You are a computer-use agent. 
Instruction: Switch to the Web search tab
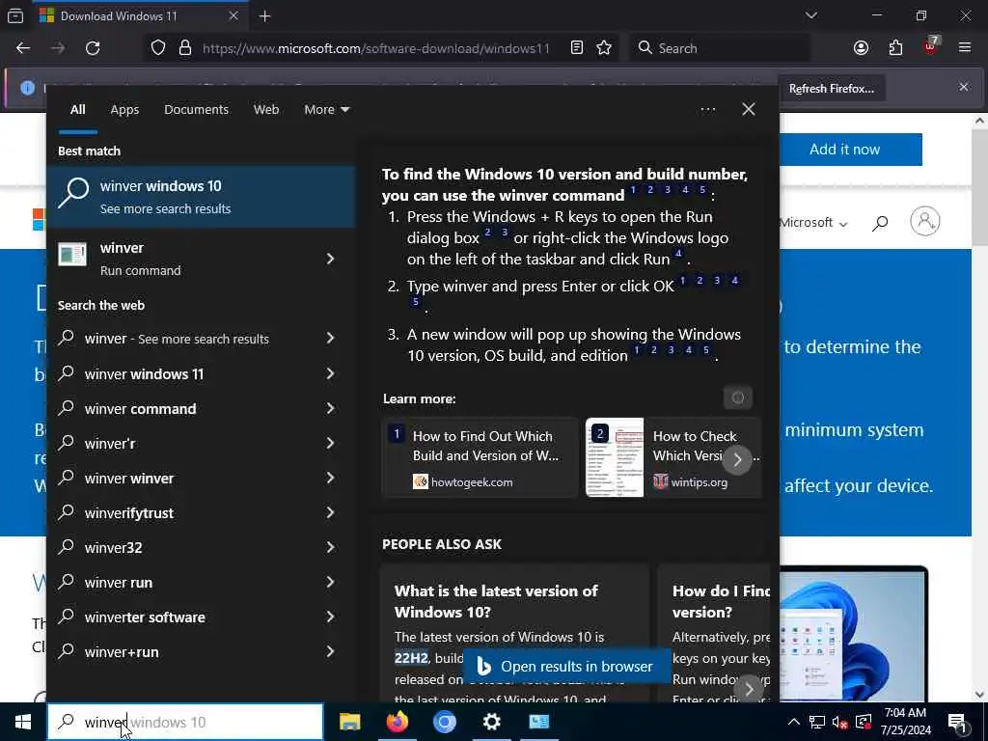pos(266,110)
